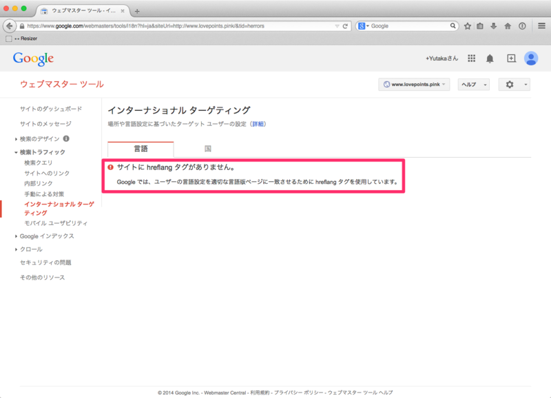Open the Google apps grid icon
Image resolution: width=551 pixels, height=398 pixels.
(x=472, y=59)
